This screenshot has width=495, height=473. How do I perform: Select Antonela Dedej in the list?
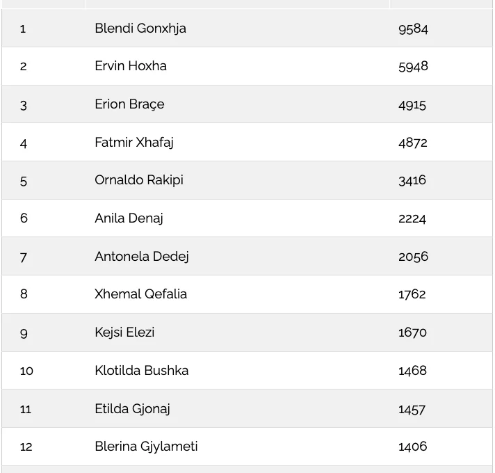pos(141,257)
